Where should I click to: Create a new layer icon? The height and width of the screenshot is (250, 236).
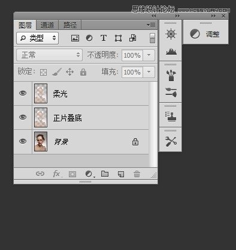121,174
